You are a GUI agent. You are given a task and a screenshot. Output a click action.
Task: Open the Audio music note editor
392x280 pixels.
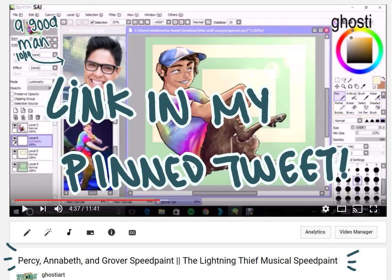pos(69,233)
